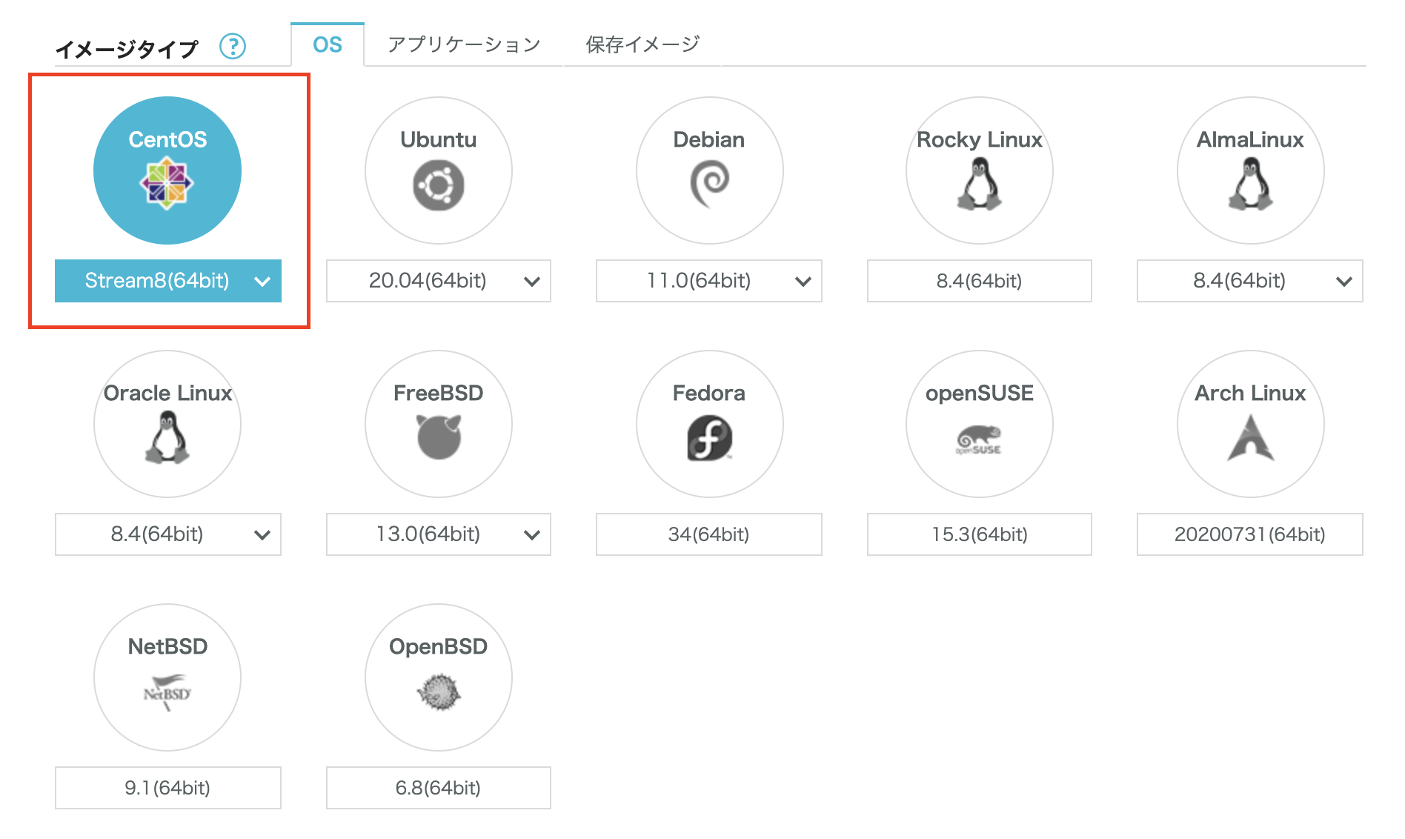Select the Oracle Linux image icon

[x=167, y=423]
